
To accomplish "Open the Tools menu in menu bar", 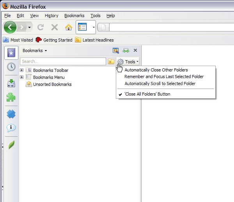I will pos(96,16).
